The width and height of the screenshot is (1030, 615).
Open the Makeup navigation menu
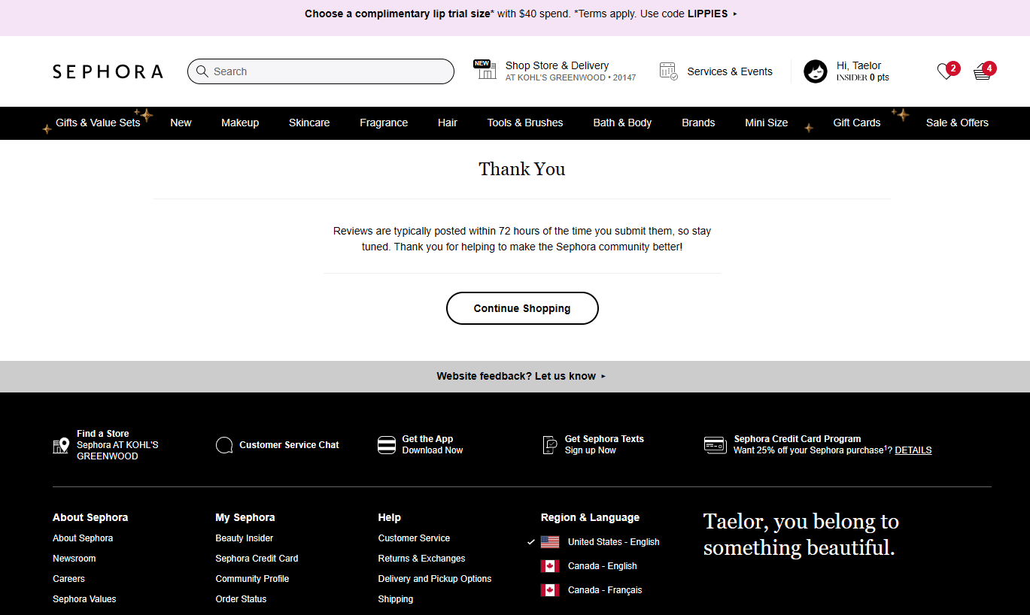pyautogui.click(x=240, y=123)
